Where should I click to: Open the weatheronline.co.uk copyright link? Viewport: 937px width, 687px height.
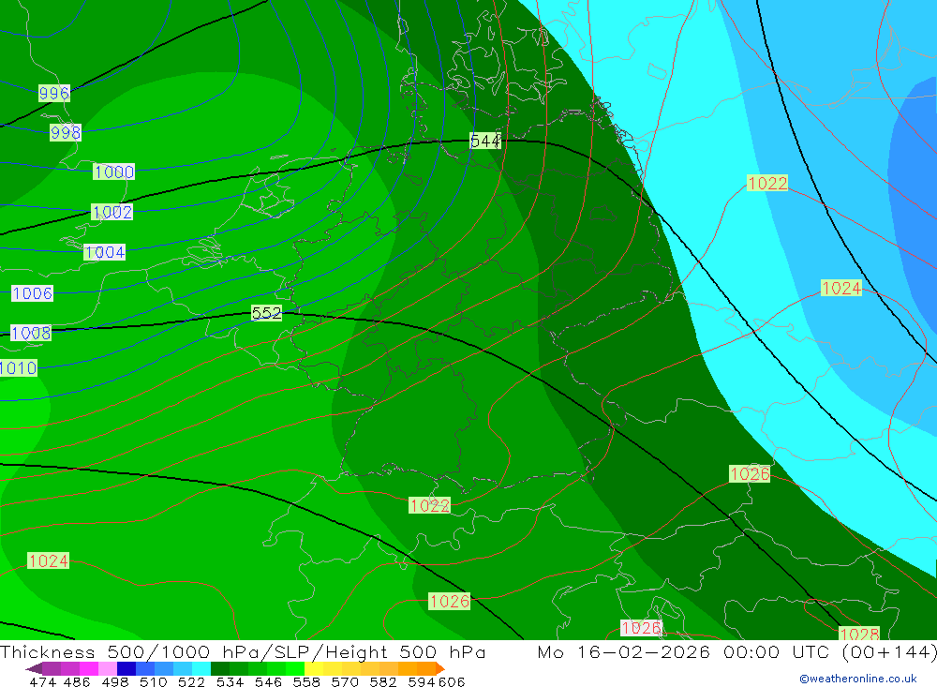[858, 679]
